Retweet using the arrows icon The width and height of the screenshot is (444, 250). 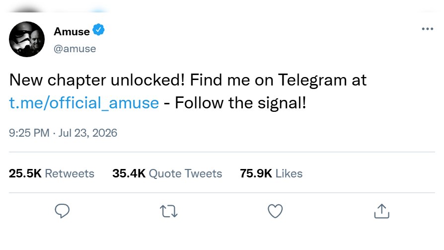[169, 211]
